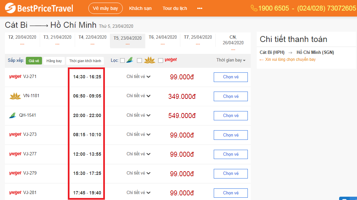The width and height of the screenshot is (357, 200).
Task: Click Chọn vé for flight VJ-277
Action: 231,154
